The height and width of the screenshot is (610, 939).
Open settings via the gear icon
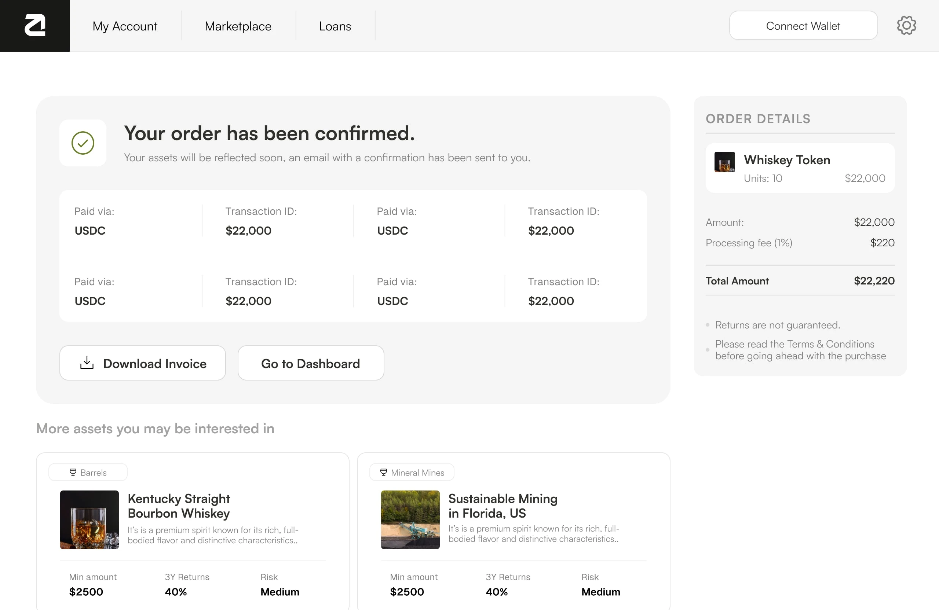(x=906, y=26)
